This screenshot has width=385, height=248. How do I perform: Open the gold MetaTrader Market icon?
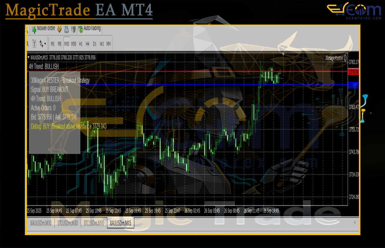point(59,29)
